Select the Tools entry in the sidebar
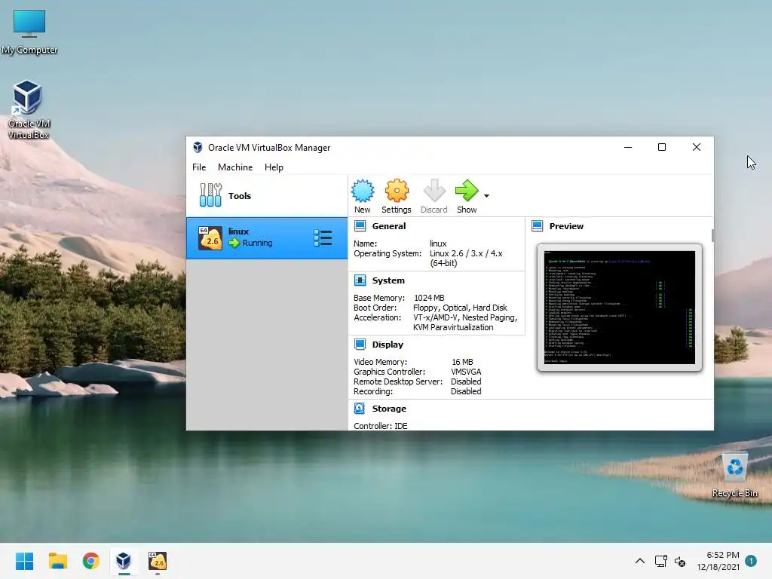This screenshot has width=772, height=579. click(x=266, y=196)
